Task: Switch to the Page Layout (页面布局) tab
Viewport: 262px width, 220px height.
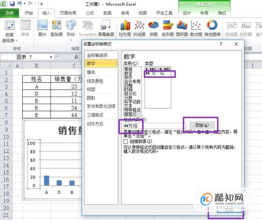Action: [68, 13]
